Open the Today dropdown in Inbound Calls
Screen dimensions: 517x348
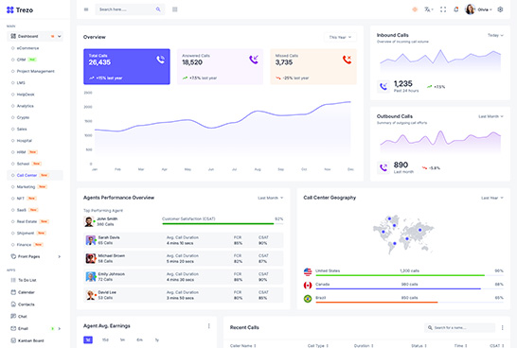click(x=495, y=35)
